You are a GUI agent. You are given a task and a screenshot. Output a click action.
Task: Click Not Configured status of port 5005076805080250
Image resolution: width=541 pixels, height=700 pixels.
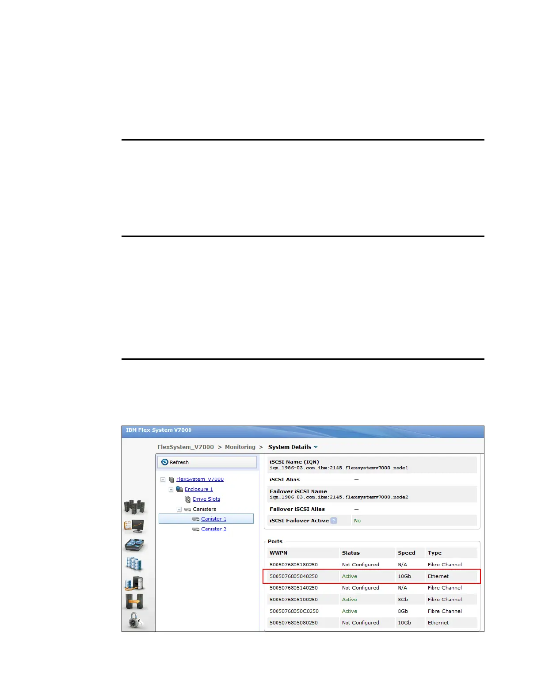click(360, 623)
